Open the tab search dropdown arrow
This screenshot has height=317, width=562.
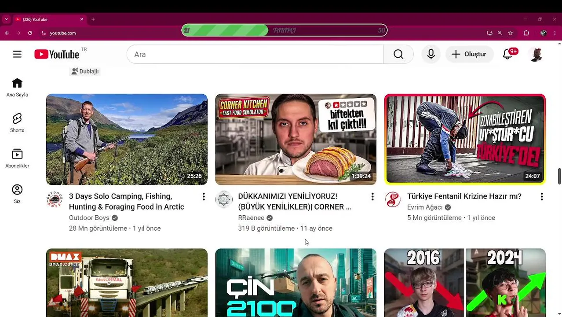pyautogui.click(x=6, y=19)
